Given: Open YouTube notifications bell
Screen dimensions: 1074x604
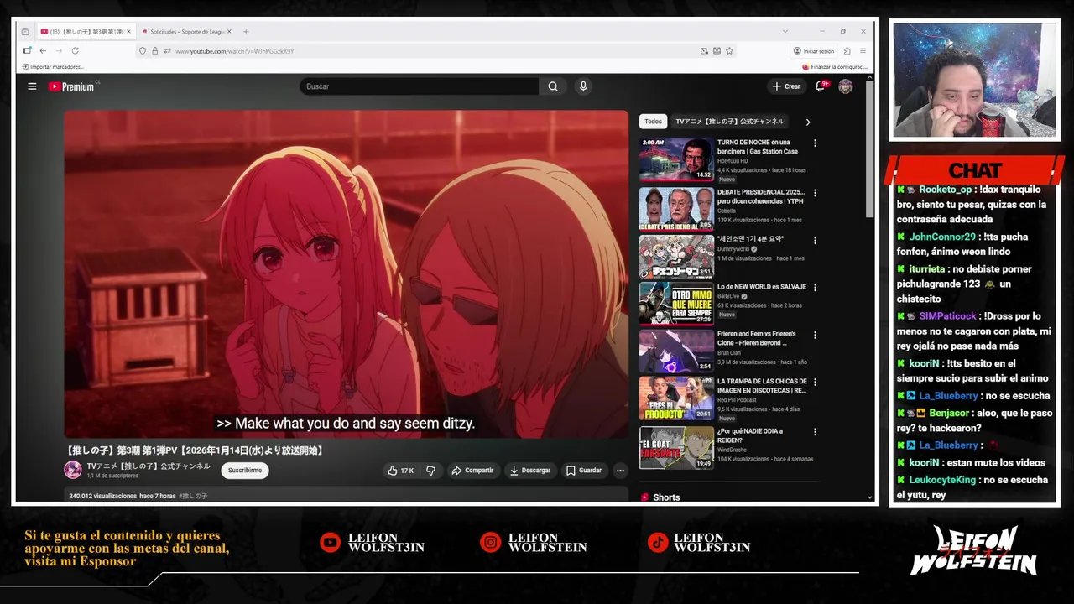Looking at the screenshot, I should pos(821,86).
